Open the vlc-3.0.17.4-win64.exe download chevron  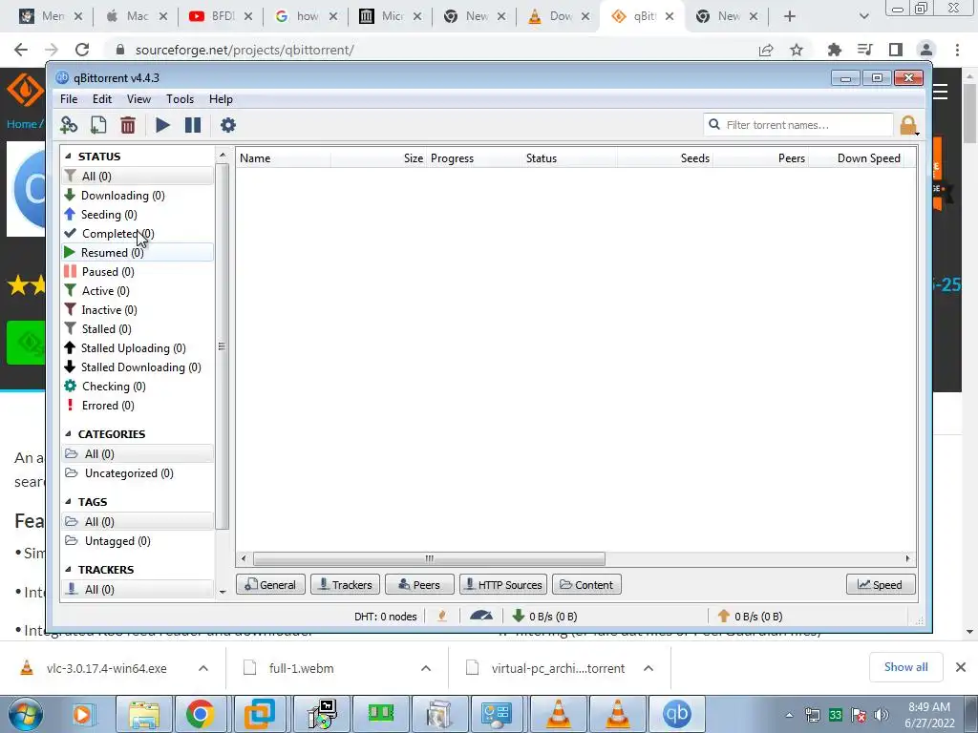203,668
